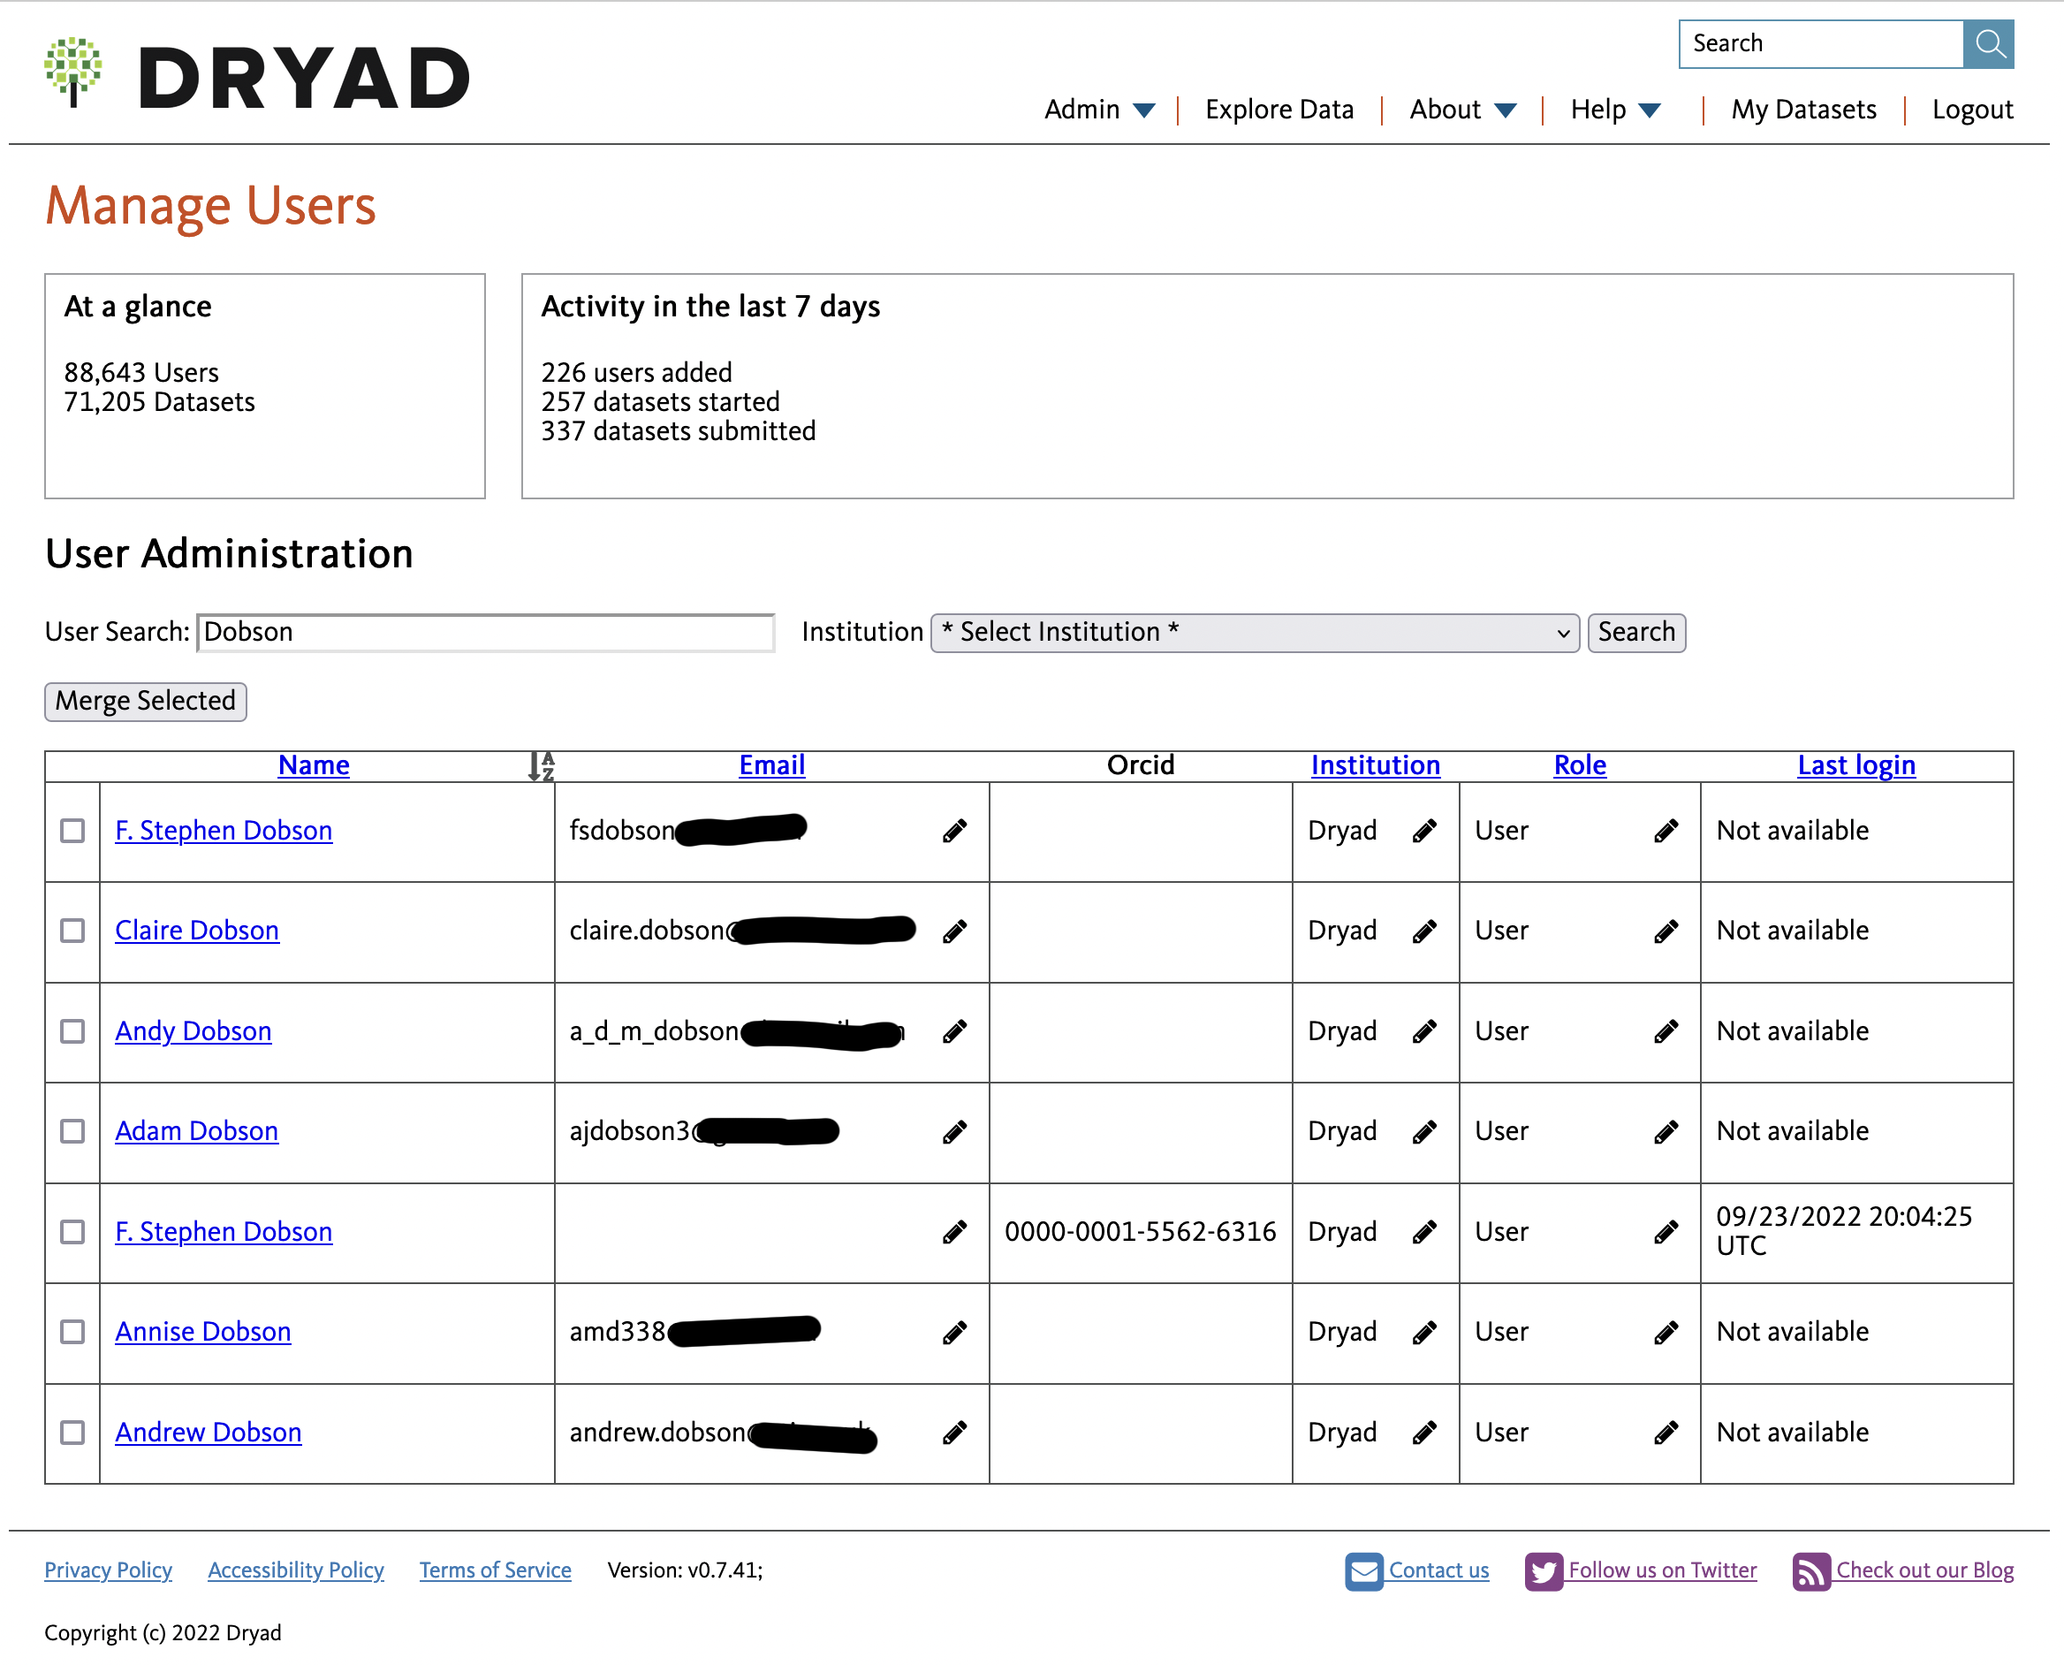Edit Claire Dobson's institution via pencil icon
The width and height of the screenshot is (2064, 1665).
[1425, 931]
